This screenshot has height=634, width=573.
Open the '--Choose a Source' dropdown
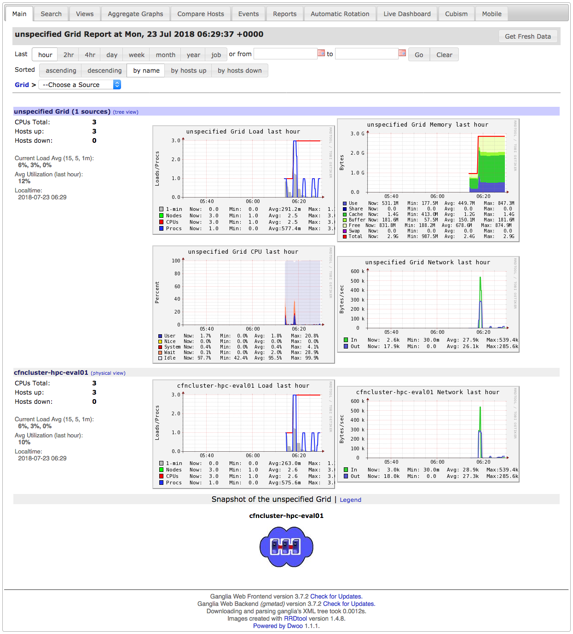pos(79,84)
